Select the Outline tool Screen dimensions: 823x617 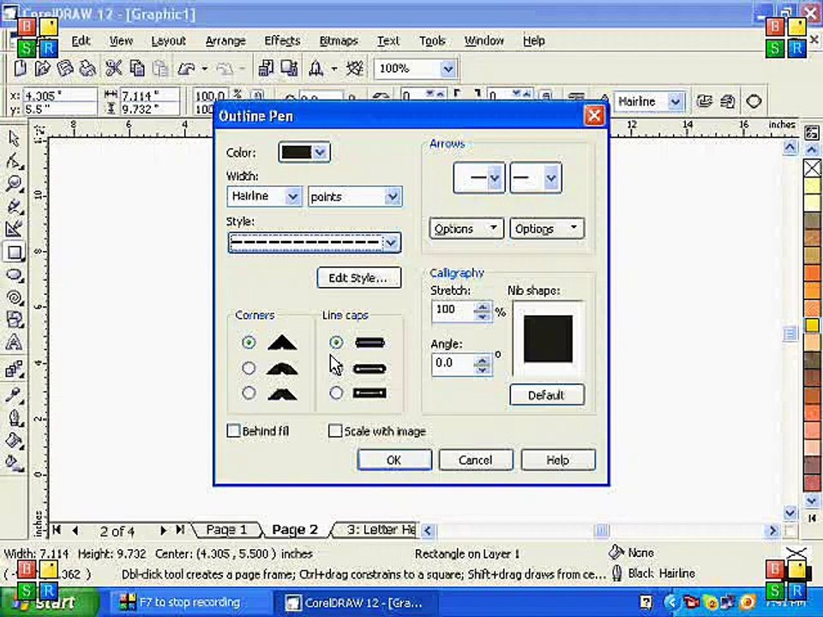pos(15,417)
